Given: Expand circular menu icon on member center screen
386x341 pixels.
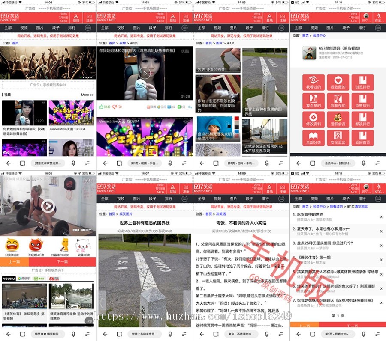Looking at the screenshot, I should [x=378, y=27].
